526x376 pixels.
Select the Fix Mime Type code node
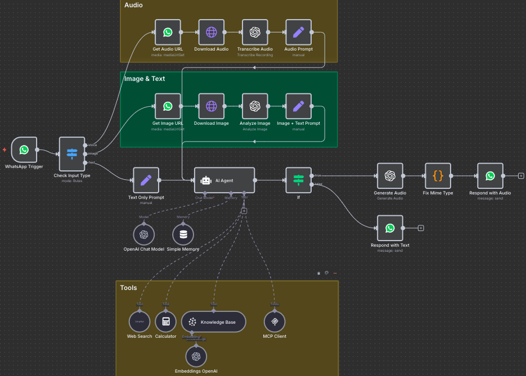pos(438,176)
